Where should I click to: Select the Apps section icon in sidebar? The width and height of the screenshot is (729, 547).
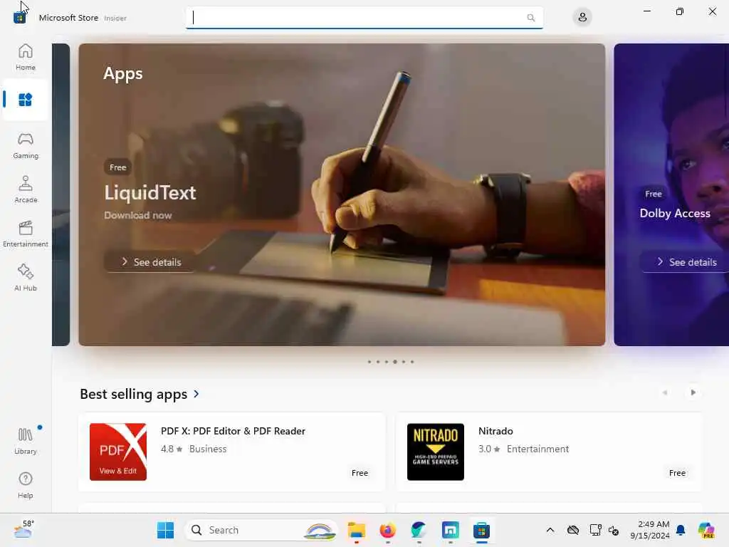[x=25, y=100]
